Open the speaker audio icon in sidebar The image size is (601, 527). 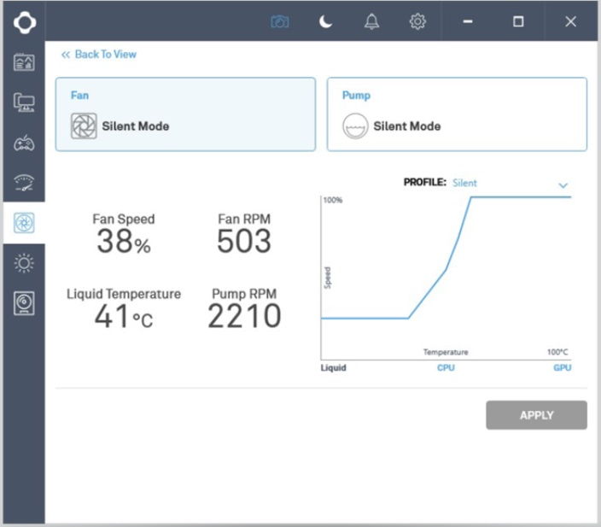24,303
